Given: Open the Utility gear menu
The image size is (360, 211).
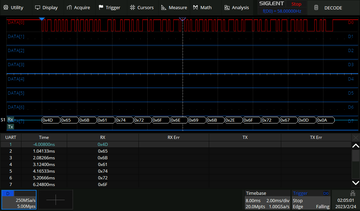Looking at the screenshot, I should click(13, 7).
